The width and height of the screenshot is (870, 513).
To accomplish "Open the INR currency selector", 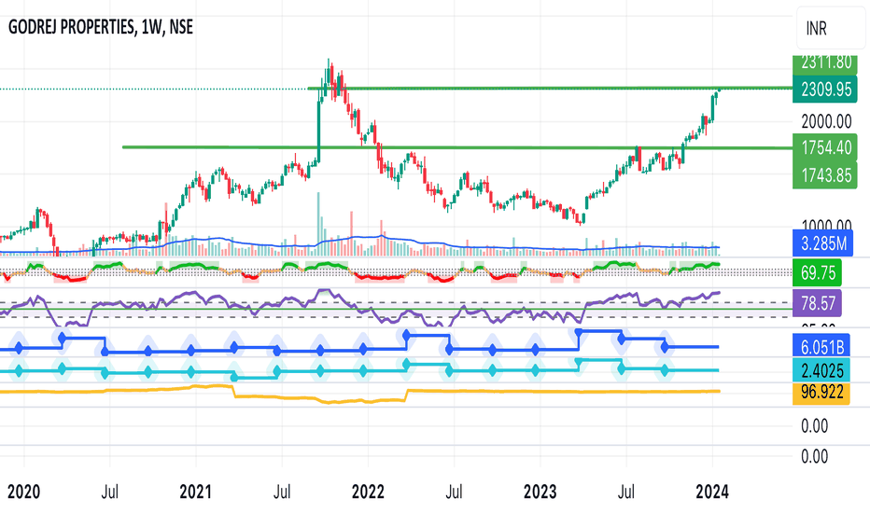I will (831, 28).
